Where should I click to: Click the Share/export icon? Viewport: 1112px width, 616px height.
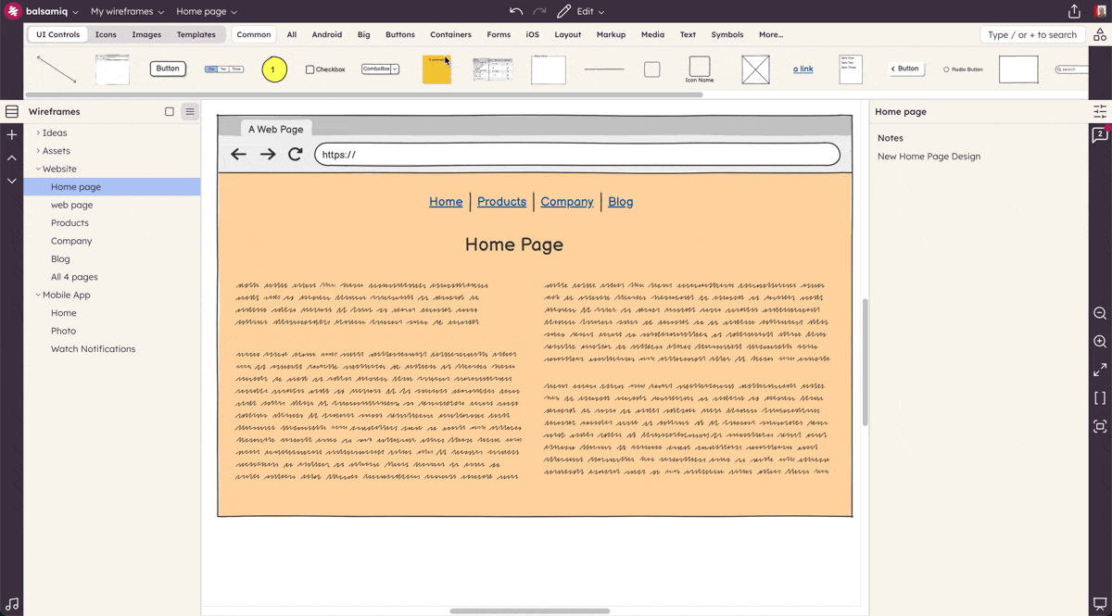1074,11
